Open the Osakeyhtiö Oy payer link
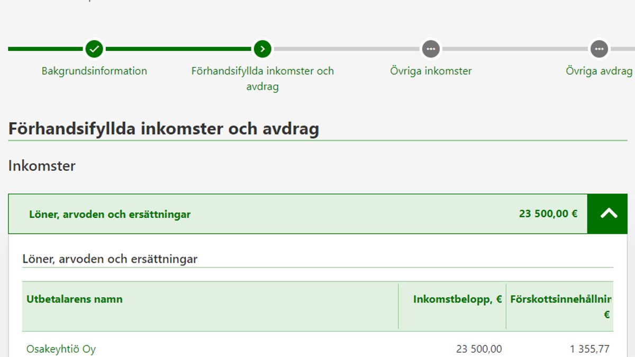635x357 pixels. click(61, 349)
